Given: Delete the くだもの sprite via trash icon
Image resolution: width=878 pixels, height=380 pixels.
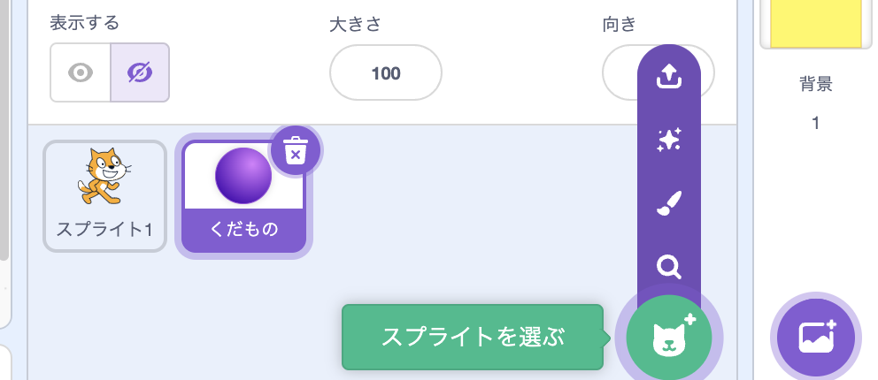Looking at the screenshot, I should point(295,150).
